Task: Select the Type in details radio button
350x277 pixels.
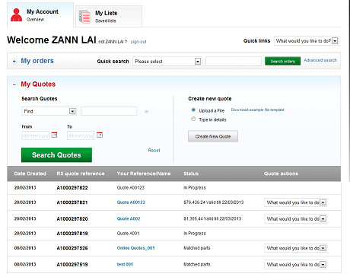Action: tap(193, 119)
